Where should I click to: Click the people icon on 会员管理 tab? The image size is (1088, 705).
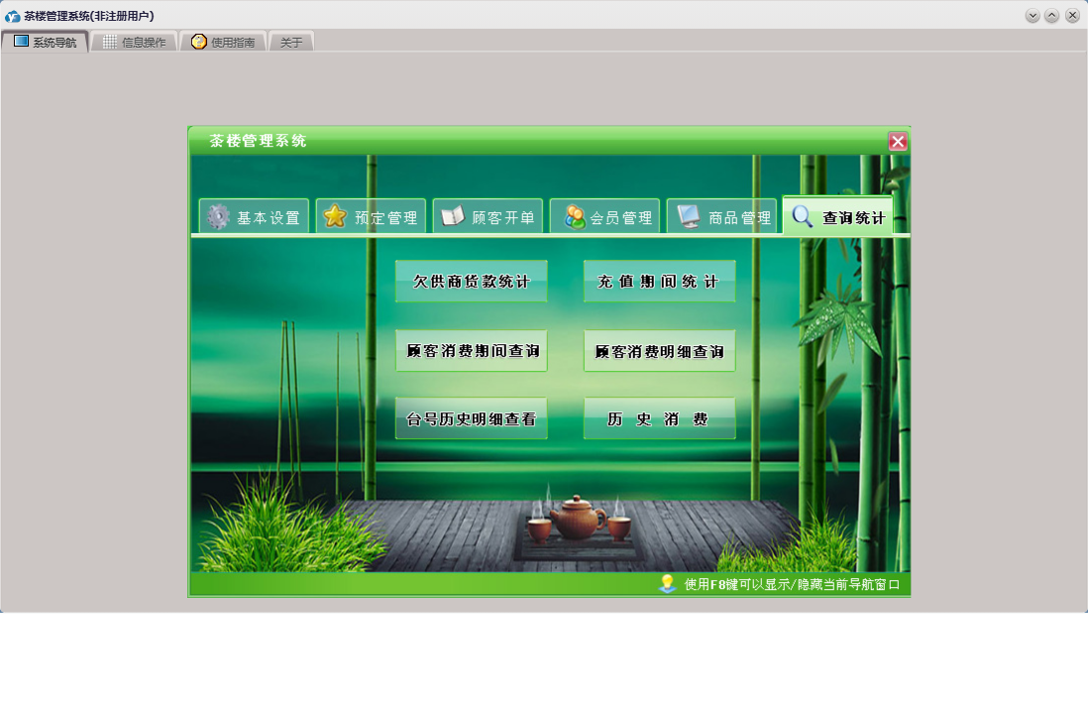click(x=575, y=217)
